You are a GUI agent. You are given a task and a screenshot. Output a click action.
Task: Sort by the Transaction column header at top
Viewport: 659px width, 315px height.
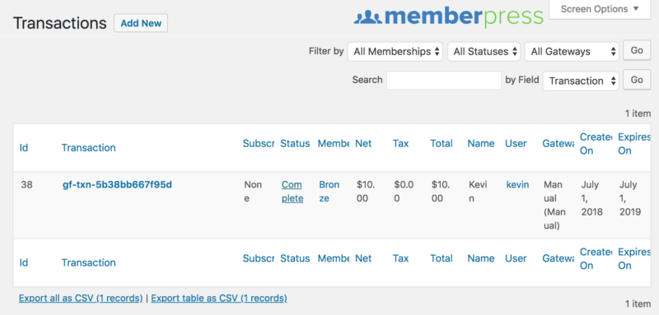click(x=88, y=148)
